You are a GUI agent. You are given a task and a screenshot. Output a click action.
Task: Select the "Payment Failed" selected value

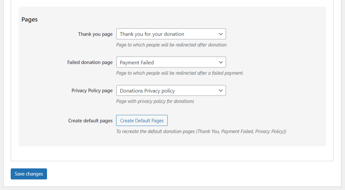(137, 62)
